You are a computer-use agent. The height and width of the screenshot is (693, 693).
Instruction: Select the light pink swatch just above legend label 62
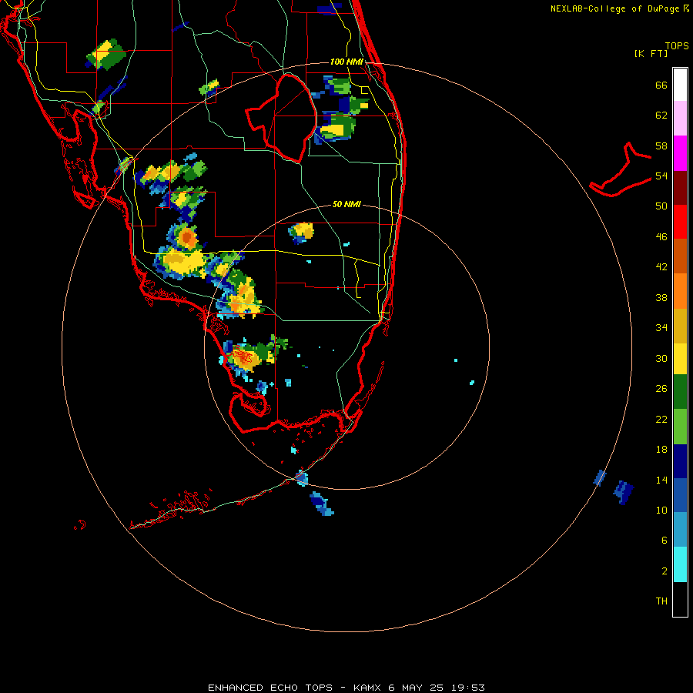pos(680,118)
